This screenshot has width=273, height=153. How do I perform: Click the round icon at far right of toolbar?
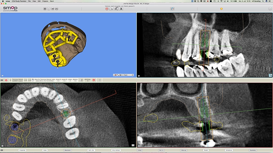(270, 9)
